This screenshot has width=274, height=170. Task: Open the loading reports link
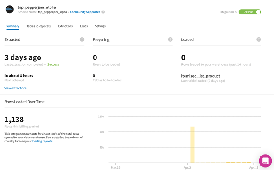42,141
